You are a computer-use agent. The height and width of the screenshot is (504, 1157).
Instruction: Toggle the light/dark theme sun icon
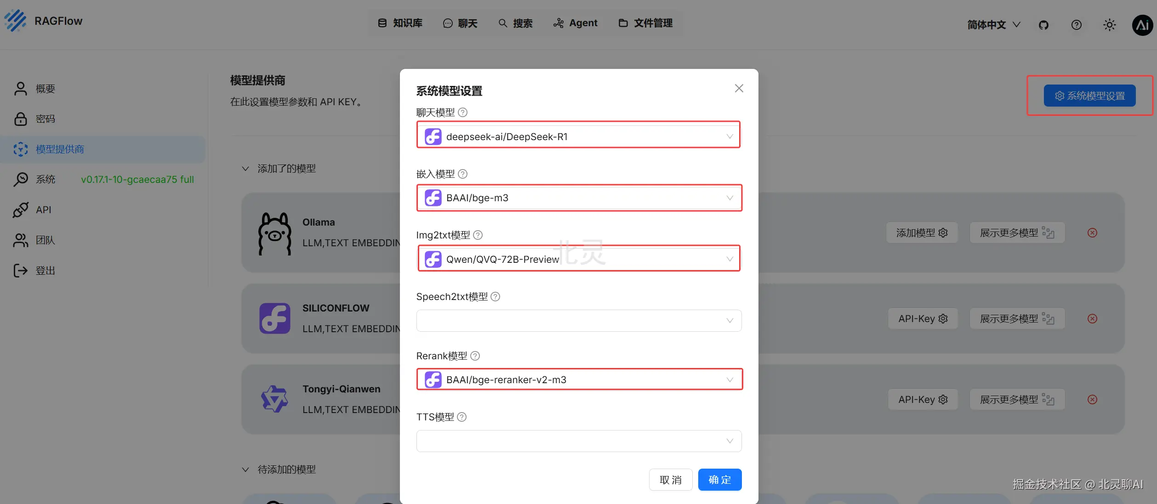point(1109,25)
